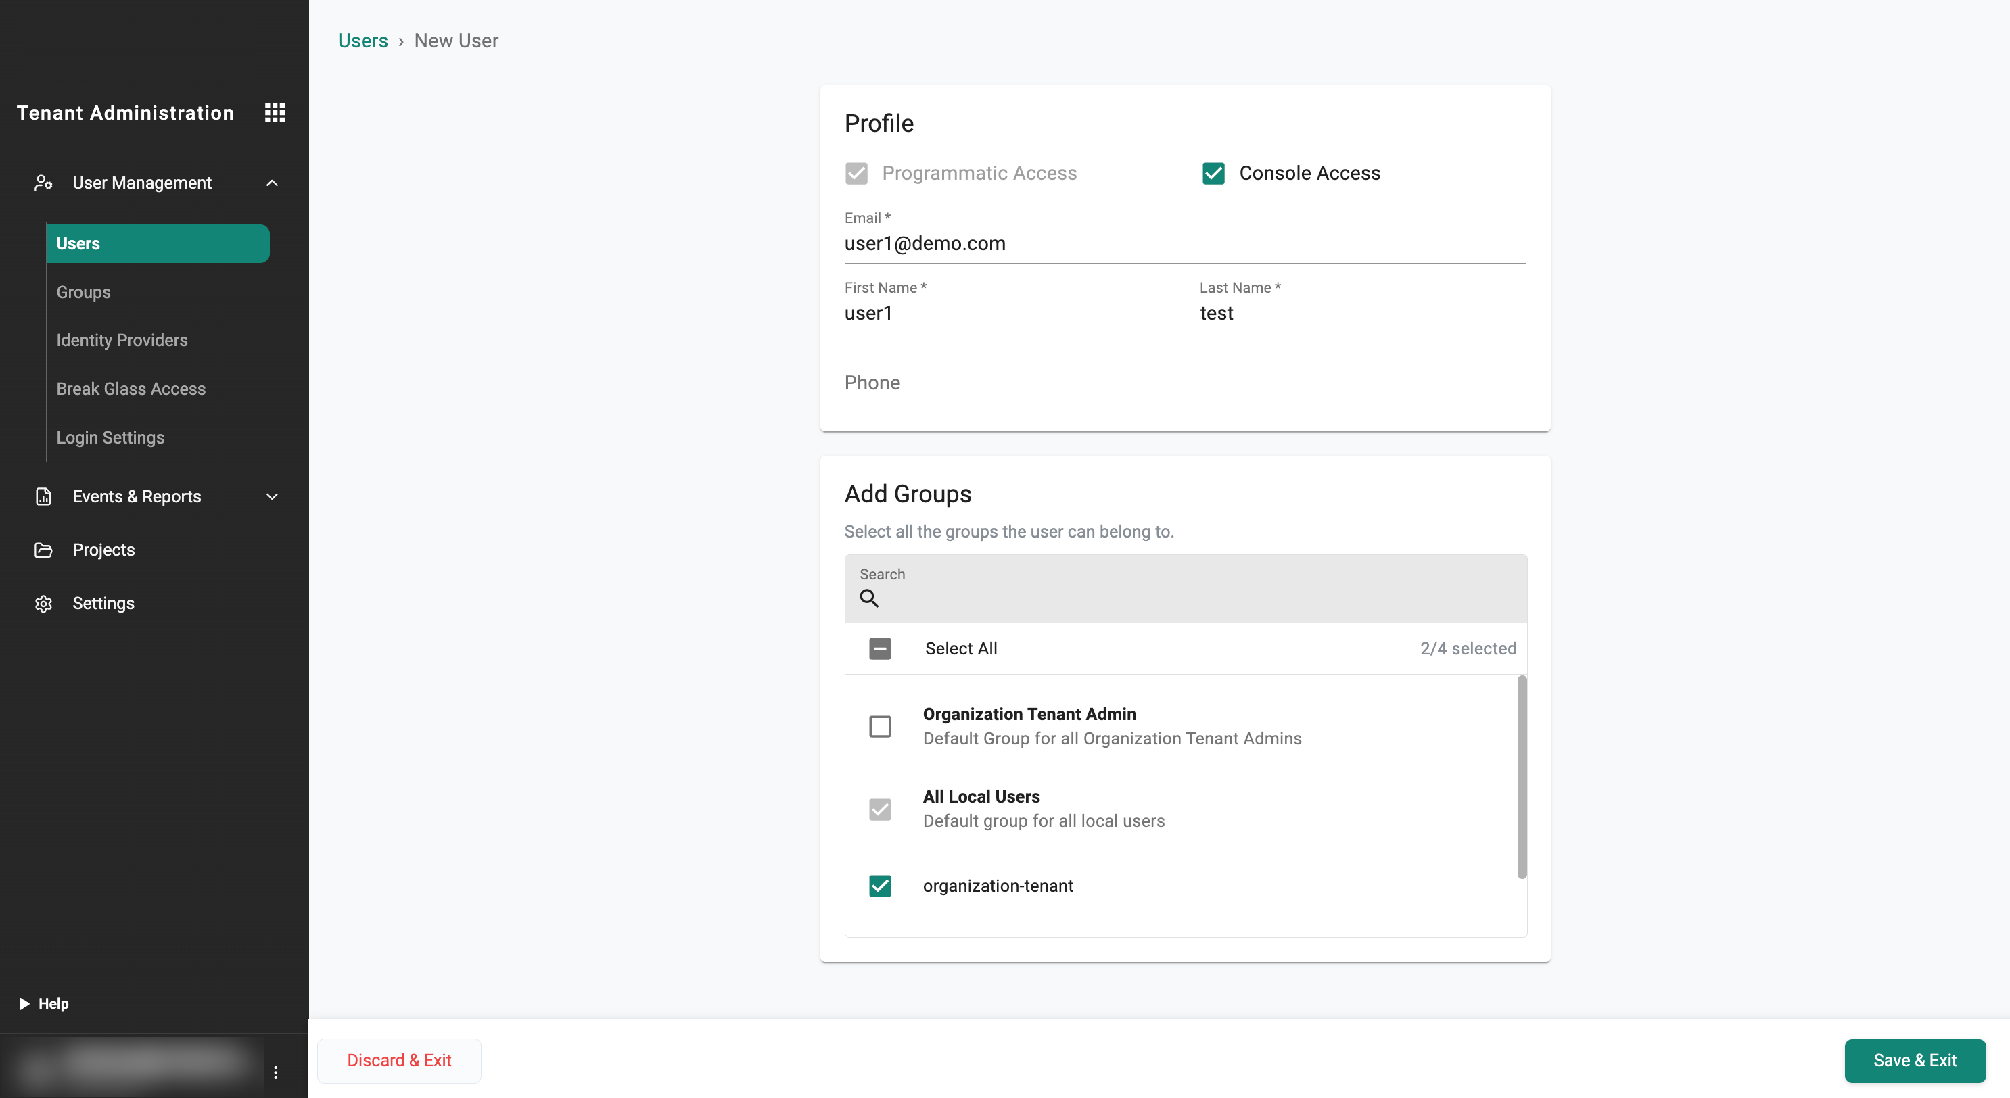2010x1098 pixels.
Task: Click the Discard & Exit button
Action: click(x=399, y=1061)
